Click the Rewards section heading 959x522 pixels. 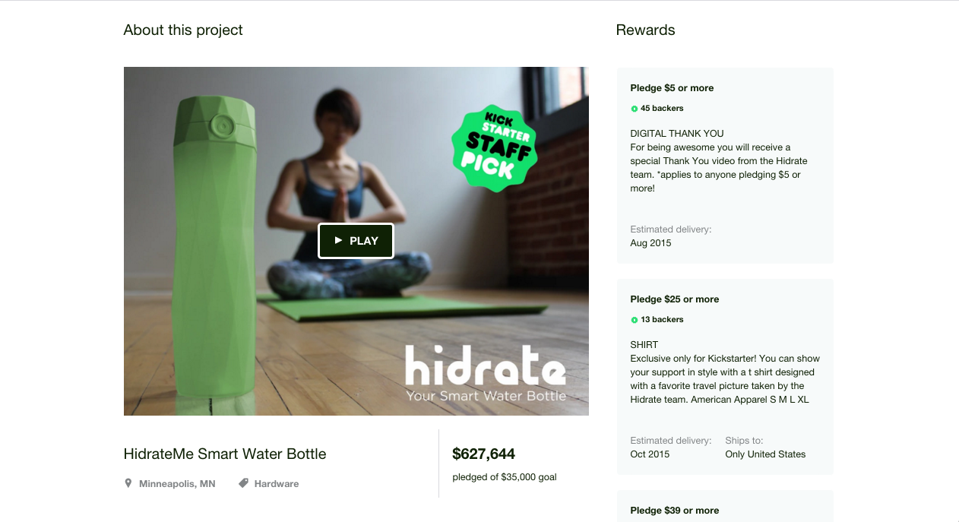[x=645, y=30]
